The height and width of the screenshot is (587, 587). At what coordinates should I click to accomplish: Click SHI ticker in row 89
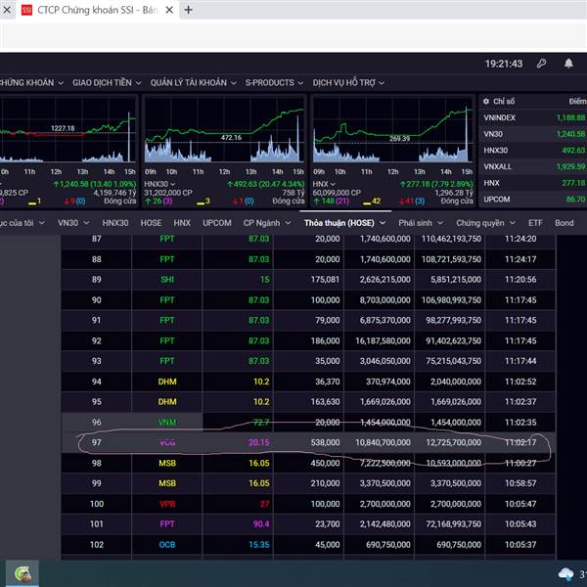pyautogui.click(x=167, y=280)
